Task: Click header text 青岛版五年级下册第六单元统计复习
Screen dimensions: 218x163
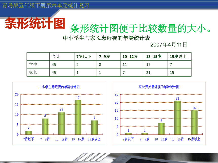Action: coord(45,6)
